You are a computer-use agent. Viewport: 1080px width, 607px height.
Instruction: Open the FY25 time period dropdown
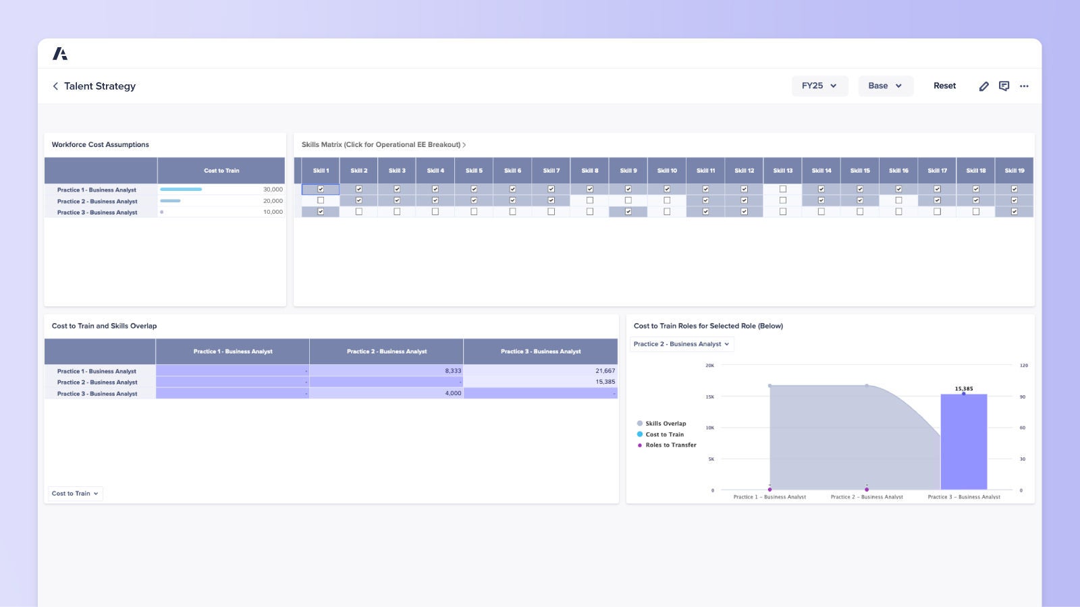[x=819, y=86]
